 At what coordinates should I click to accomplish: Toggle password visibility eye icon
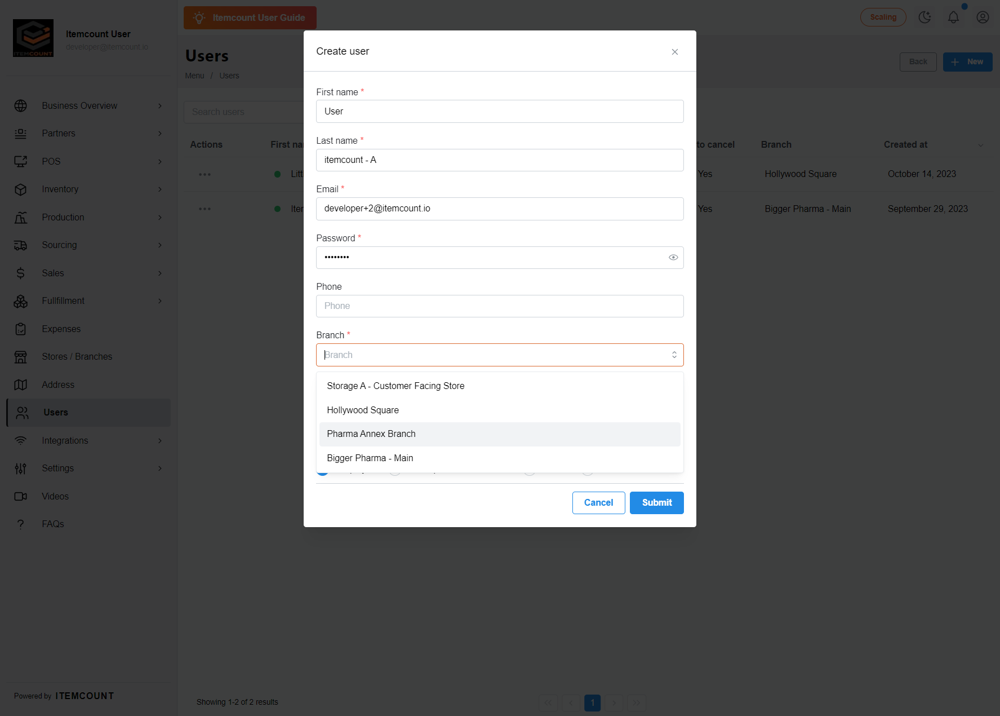[x=673, y=258]
